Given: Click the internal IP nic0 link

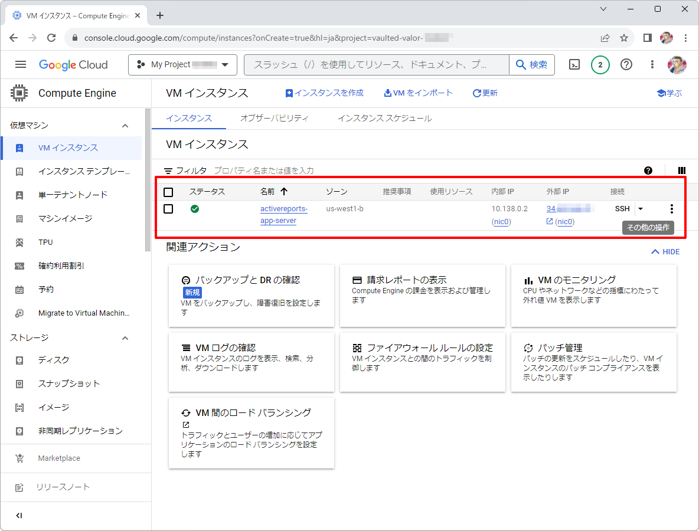Looking at the screenshot, I should tap(501, 222).
